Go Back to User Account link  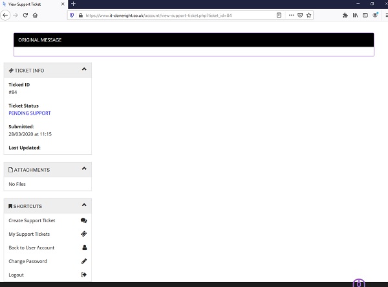(x=32, y=247)
